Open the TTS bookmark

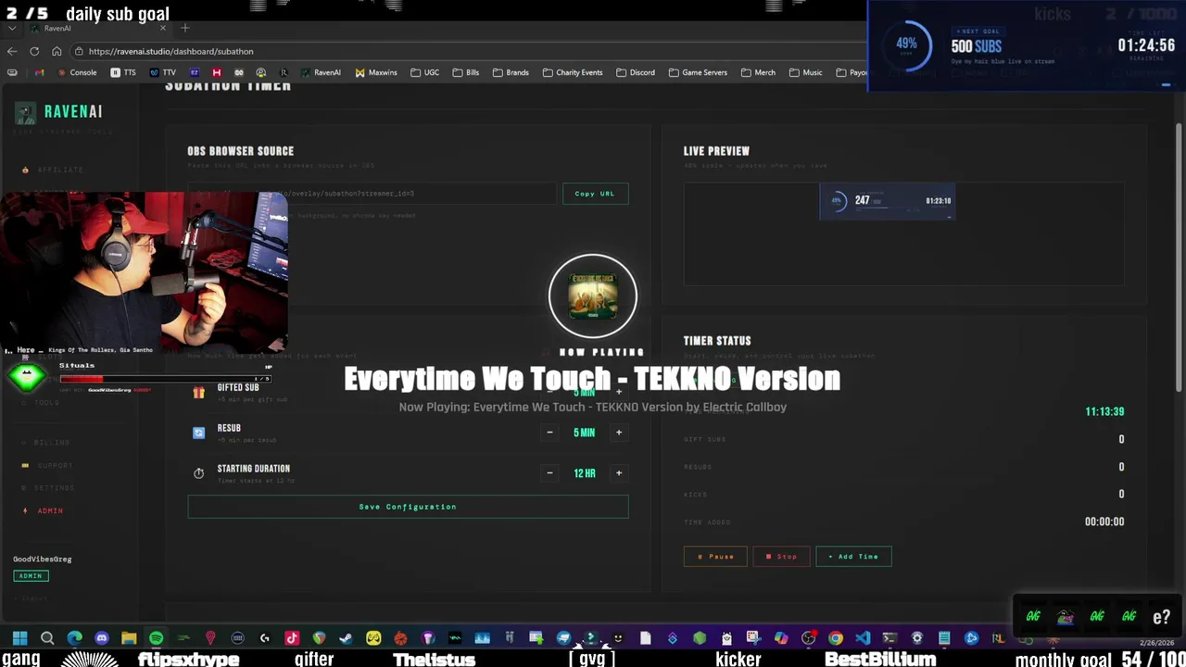pos(123,72)
